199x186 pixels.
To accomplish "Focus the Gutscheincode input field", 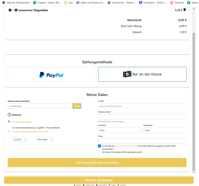I will coord(40,106).
